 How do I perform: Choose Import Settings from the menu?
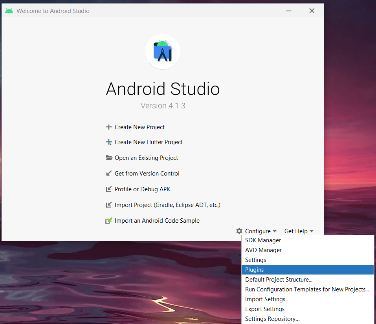point(307,299)
